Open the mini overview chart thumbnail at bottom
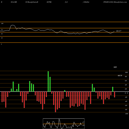129x129 pixels. [x=64, y=124]
